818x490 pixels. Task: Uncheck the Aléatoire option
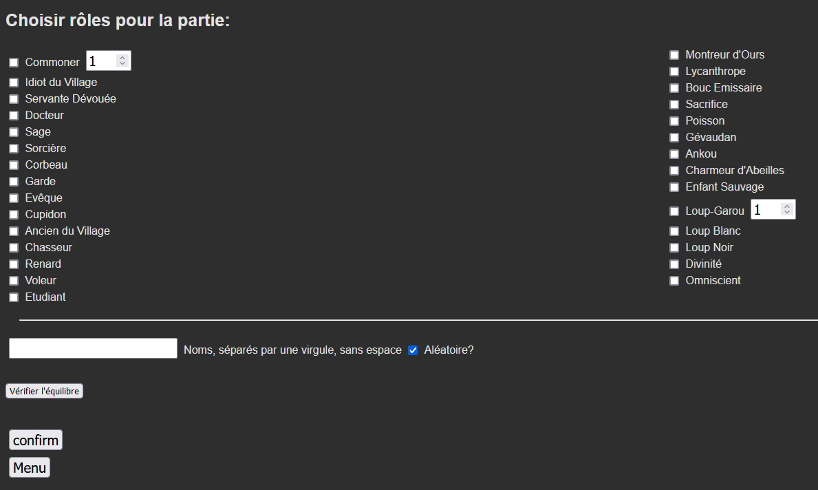pyautogui.click(x=413, y=350)
